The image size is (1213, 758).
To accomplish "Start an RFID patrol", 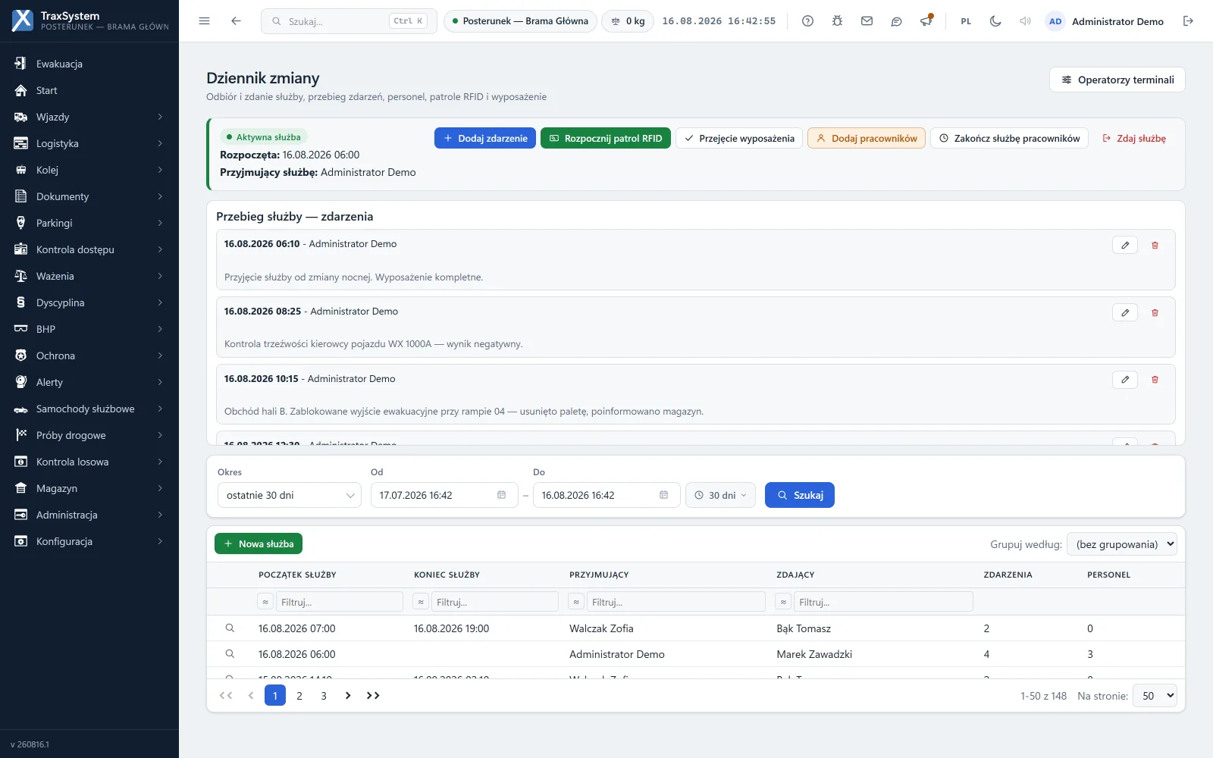I will pos(606,138).
